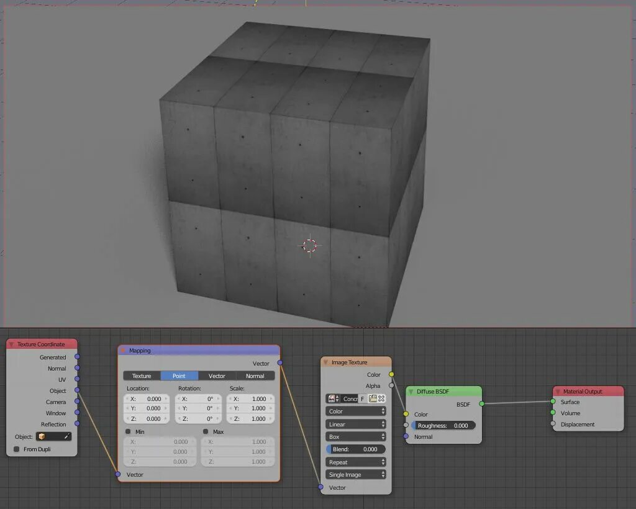The image size is (636, 509).
Task: Enable the Min checkbox in Mapping node
Action: click(x=128, y=431)
